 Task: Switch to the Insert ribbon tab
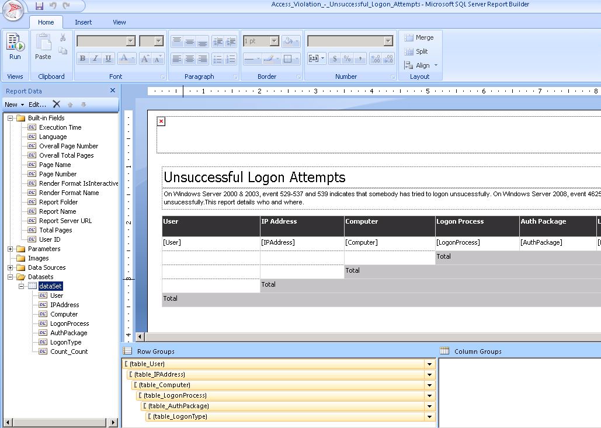[83, 22]
